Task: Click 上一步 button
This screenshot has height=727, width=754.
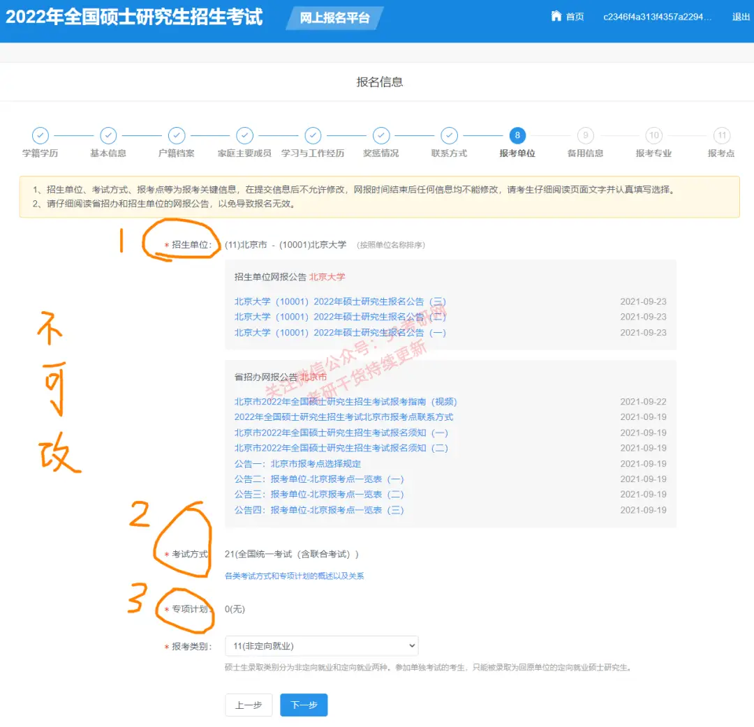Action: pyautogui.click(x=249, y=705)
